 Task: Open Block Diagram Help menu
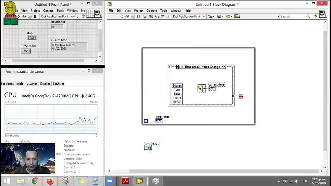click(187, 11)
